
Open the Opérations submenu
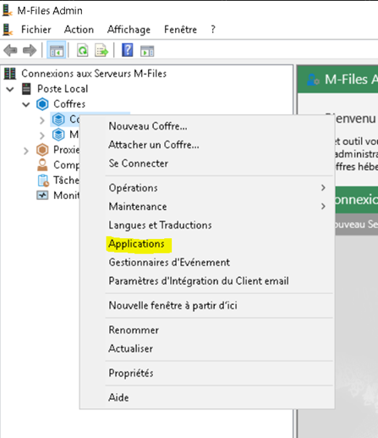point(219,188)
